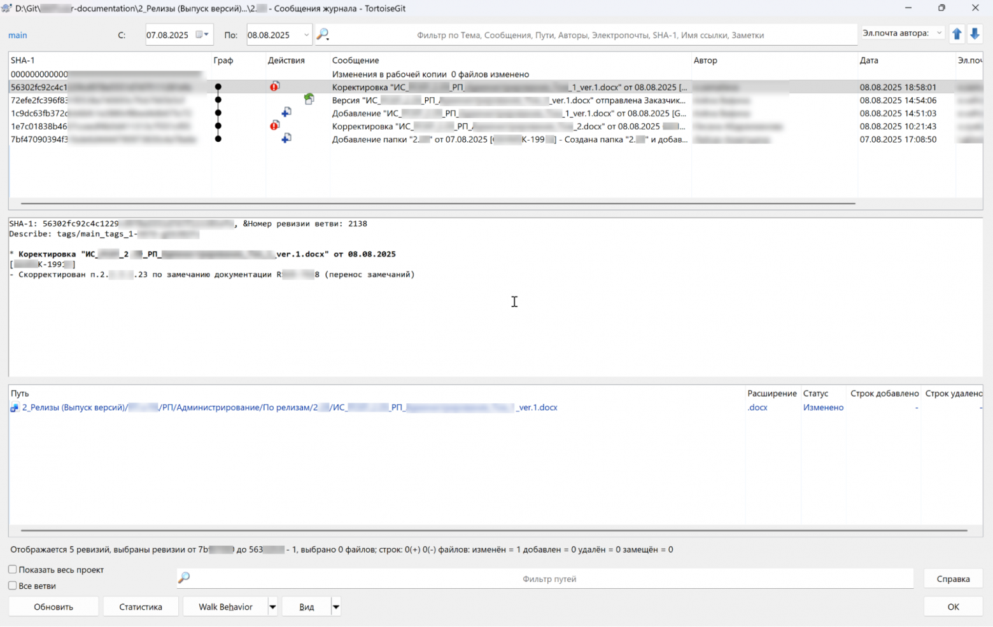Screen dimensions: 993x627
Task: Check the 'Все ветви' option
Action: 11,586
